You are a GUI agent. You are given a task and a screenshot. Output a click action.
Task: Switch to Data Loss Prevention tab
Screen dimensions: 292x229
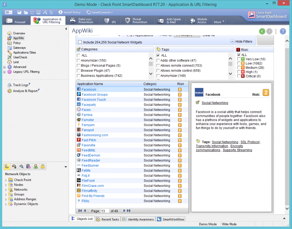pos(82,20)
